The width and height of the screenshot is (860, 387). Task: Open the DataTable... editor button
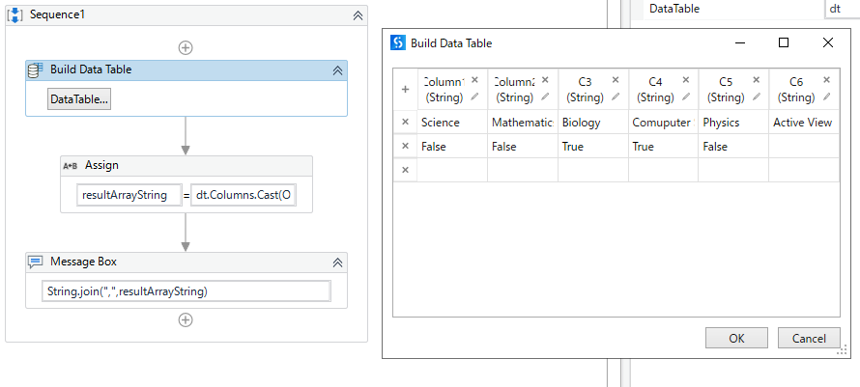pyautogui.click(x=79, y=99)
